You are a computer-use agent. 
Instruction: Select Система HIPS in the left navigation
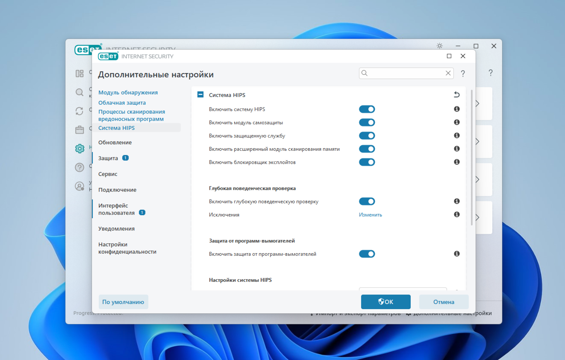116,128
